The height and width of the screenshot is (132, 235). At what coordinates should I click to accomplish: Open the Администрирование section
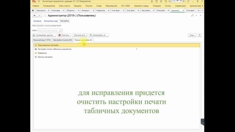[x=195, y=6]
